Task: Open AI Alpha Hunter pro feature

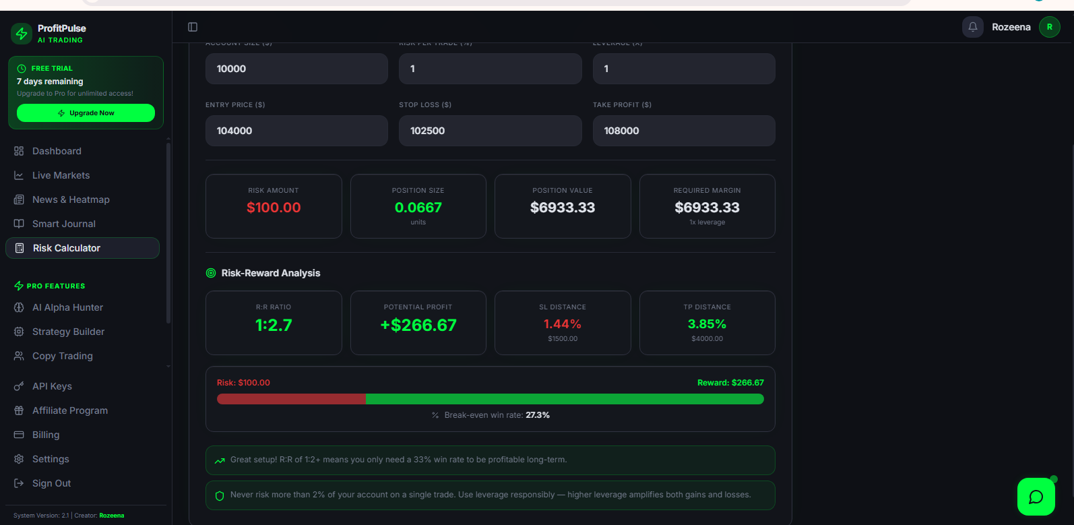Action: click(x=82, y=307)
